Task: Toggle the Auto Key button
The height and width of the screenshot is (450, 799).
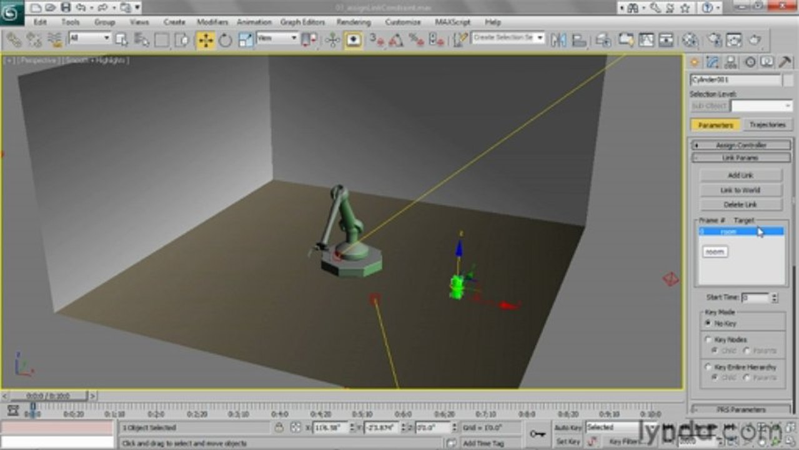Action: tap(567, 427)
